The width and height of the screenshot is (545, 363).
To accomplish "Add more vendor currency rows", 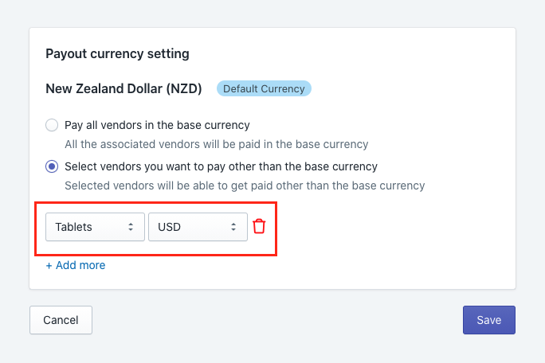I will click(x=76, y=265).
